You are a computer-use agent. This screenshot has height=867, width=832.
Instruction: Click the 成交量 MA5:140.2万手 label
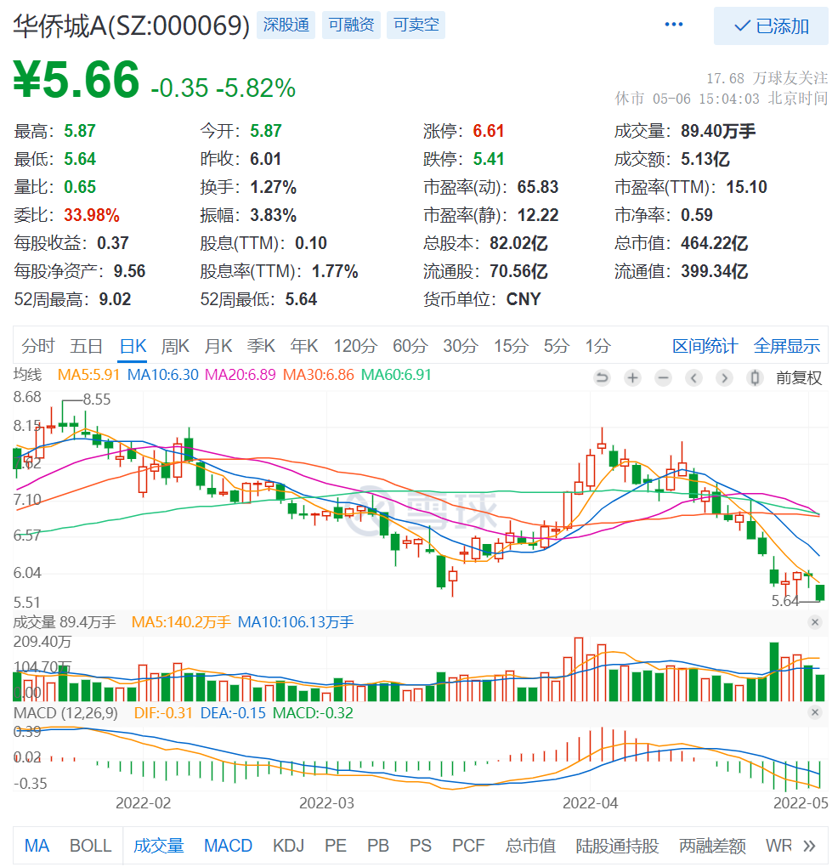tap(181, 622)
